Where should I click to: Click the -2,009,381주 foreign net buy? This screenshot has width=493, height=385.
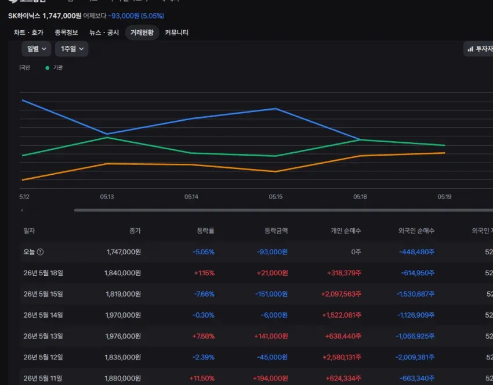click(415, 357)
